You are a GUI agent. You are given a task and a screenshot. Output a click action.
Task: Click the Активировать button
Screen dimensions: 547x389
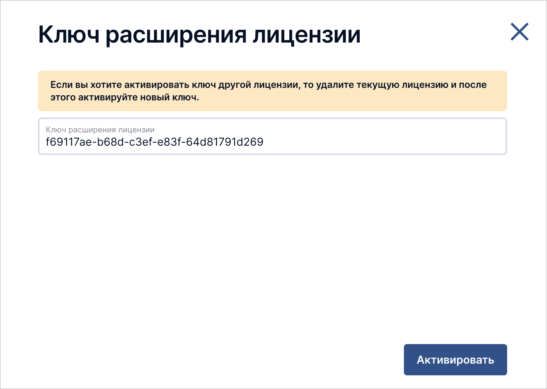pos(455,360)
